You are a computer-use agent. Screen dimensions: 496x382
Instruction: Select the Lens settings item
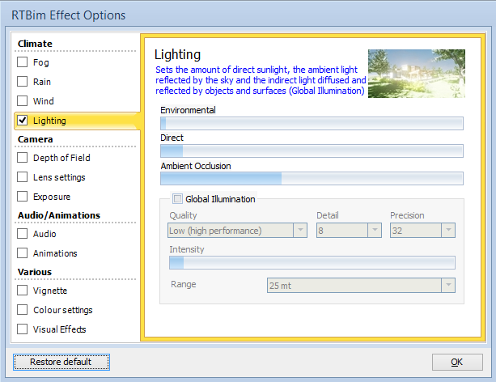coord(59,177)
